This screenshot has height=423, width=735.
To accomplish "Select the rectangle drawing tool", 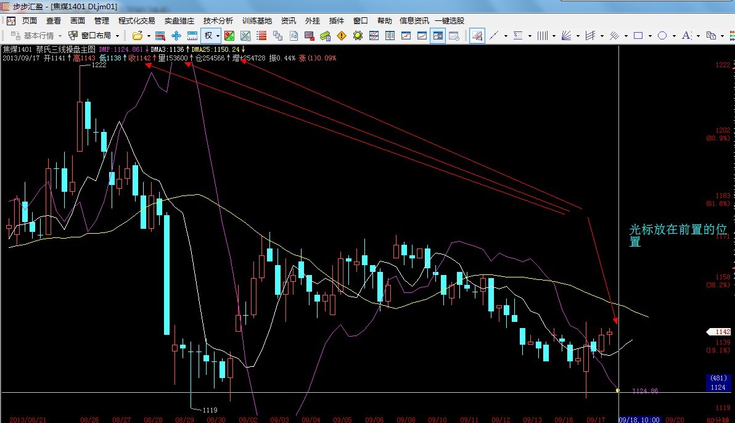I will (x=638, y=36).
